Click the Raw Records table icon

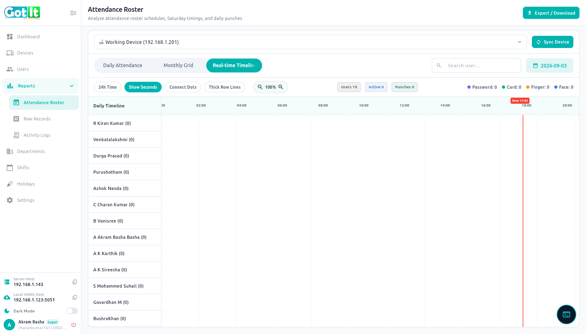tap(16, 119)
